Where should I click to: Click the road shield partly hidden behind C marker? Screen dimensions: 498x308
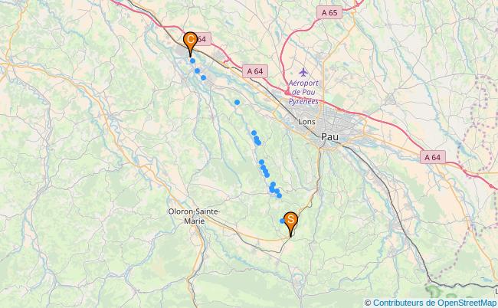coord(203,39)
